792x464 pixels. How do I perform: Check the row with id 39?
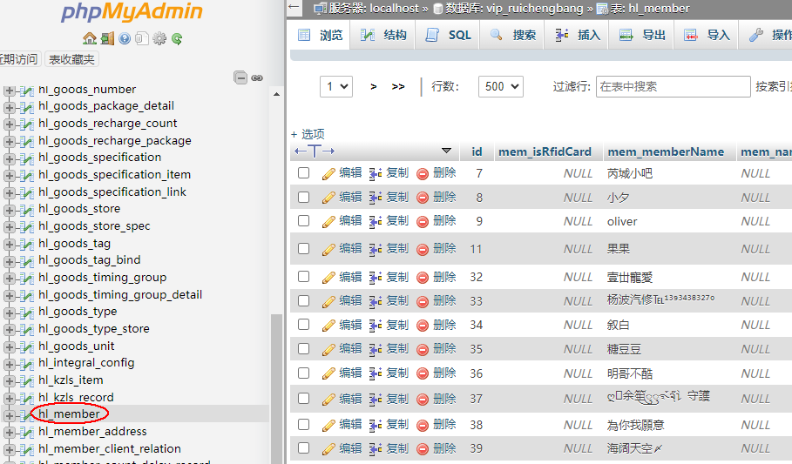point(304,448)
